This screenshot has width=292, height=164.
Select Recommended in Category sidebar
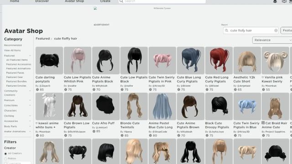tap(13, 45)
